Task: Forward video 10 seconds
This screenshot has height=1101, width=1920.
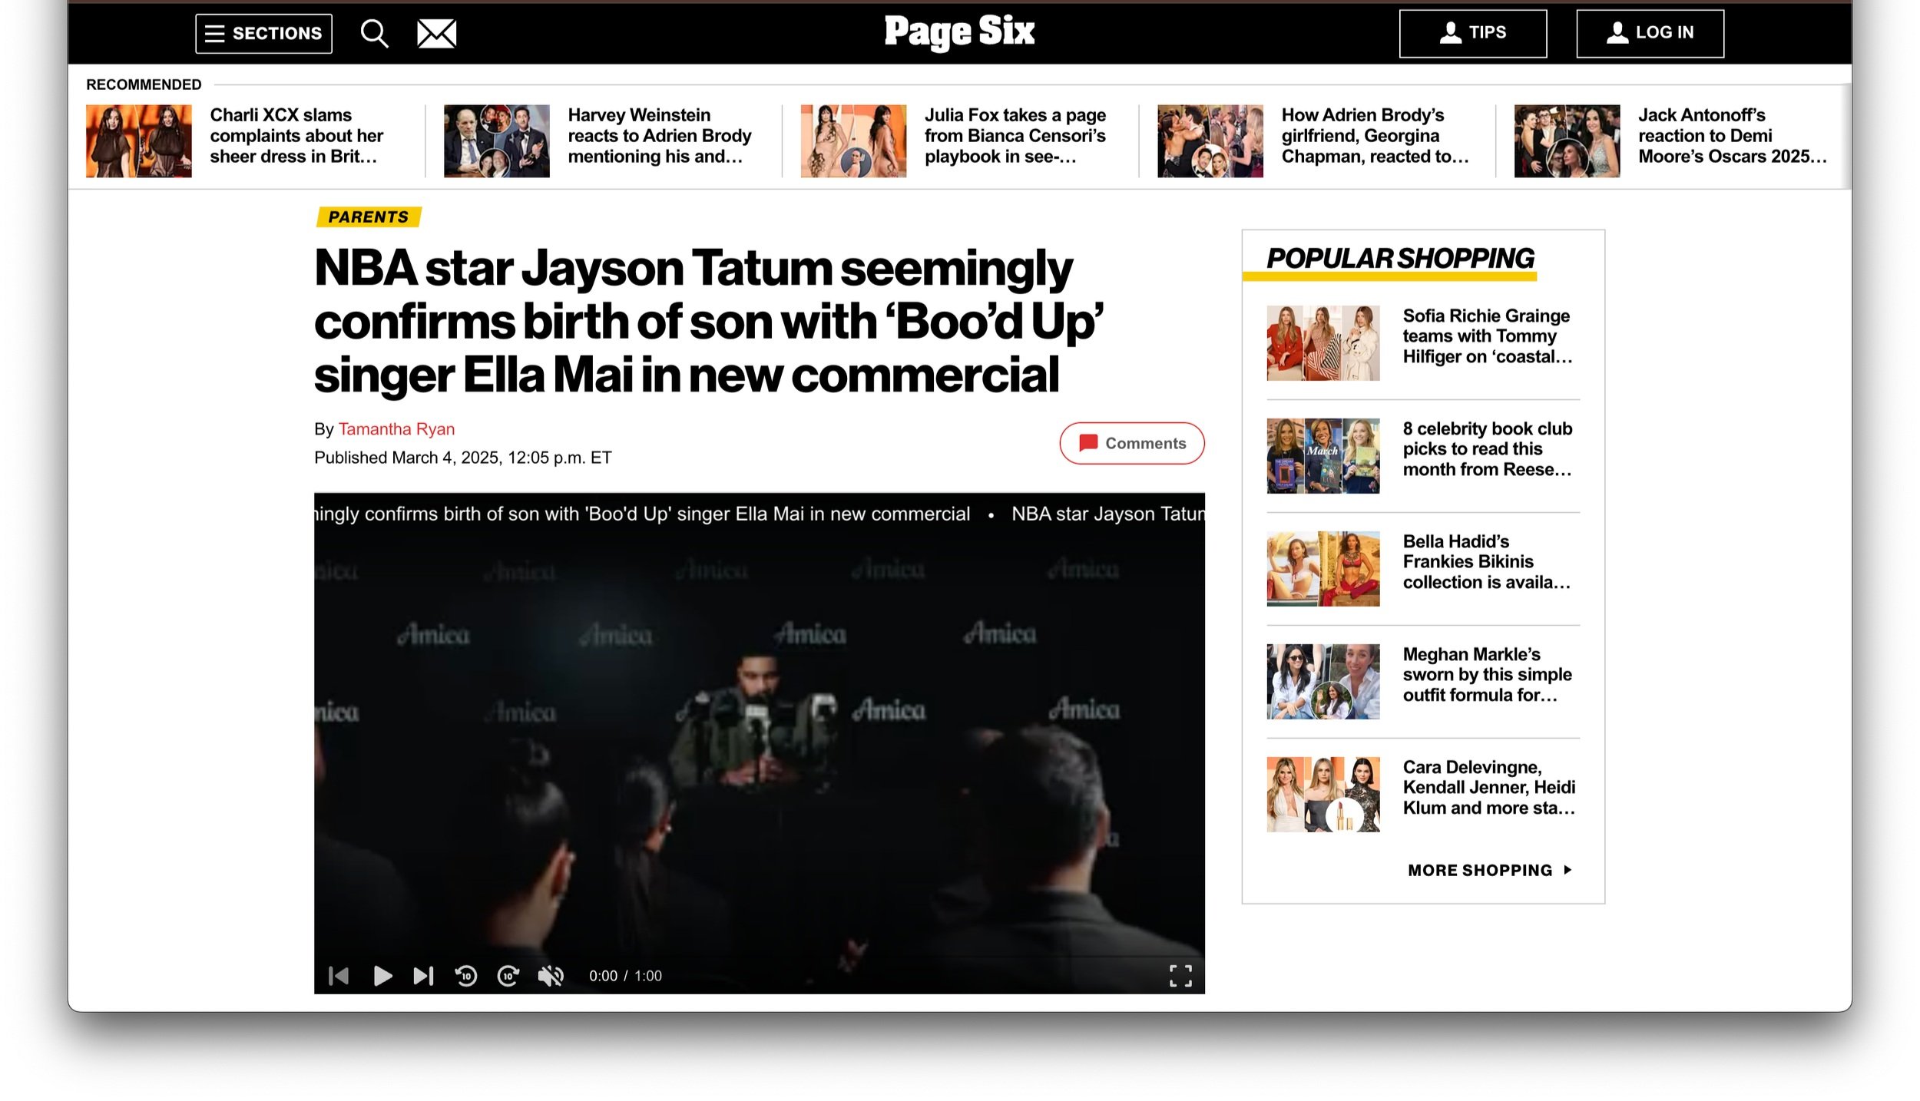Action: [x=508, y=975]
